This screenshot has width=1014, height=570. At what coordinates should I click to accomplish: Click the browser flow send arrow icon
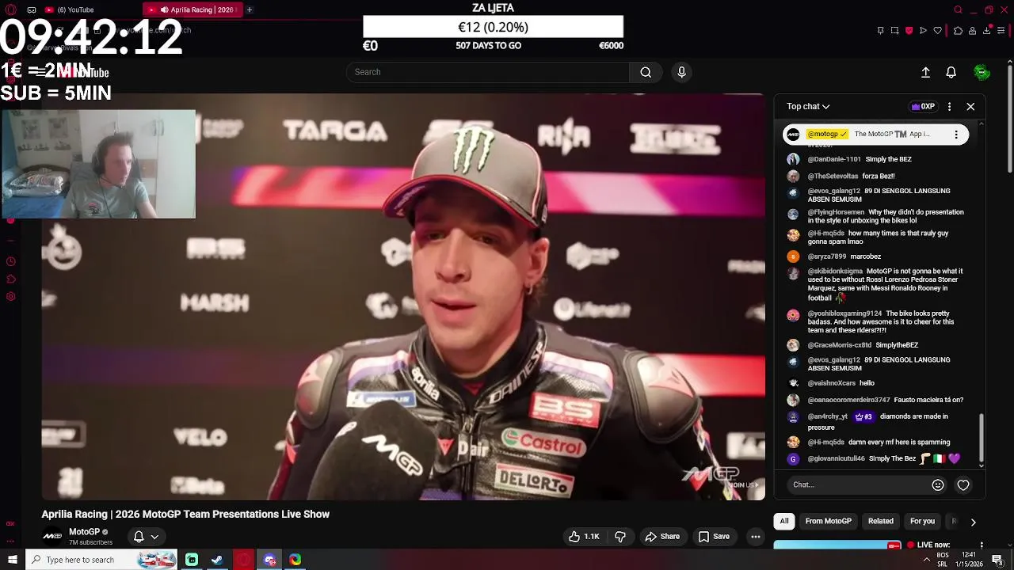(923, 31)
